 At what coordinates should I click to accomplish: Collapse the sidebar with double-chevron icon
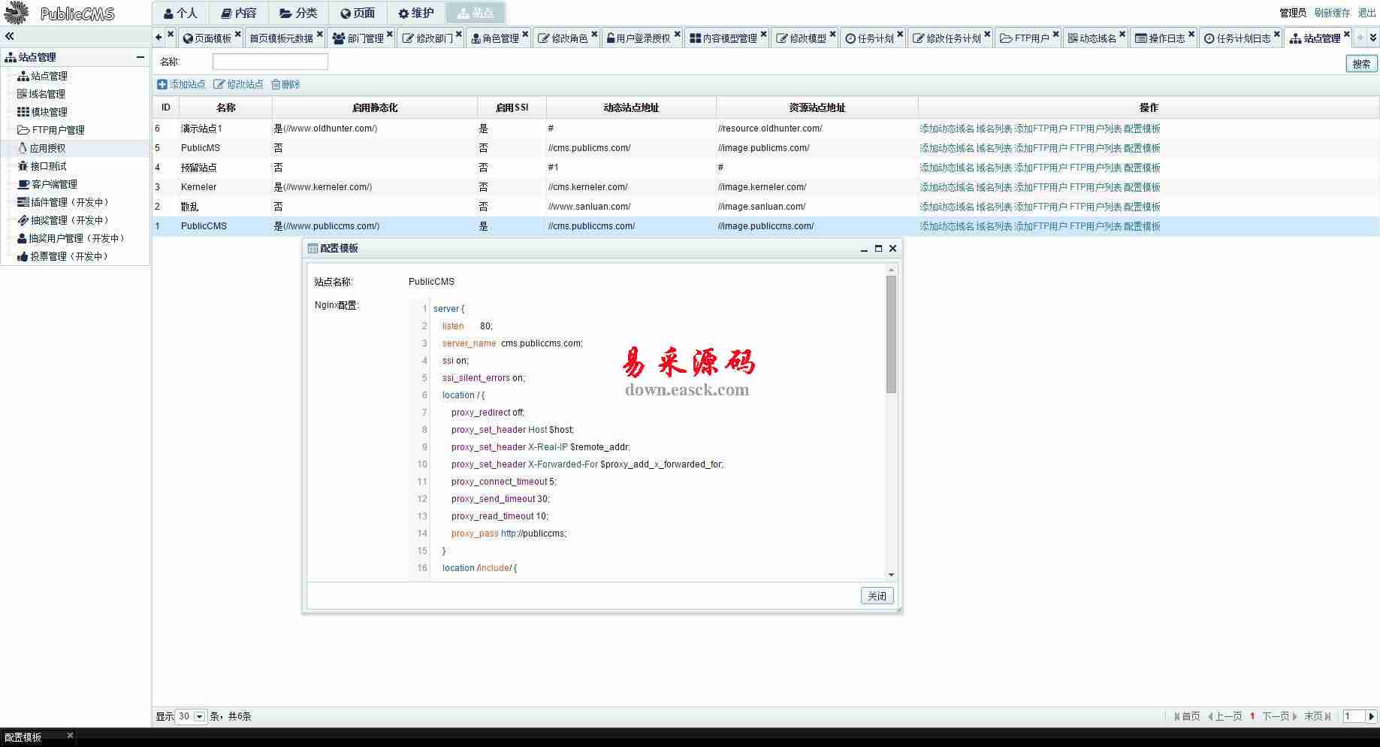(x=10, y=36)
